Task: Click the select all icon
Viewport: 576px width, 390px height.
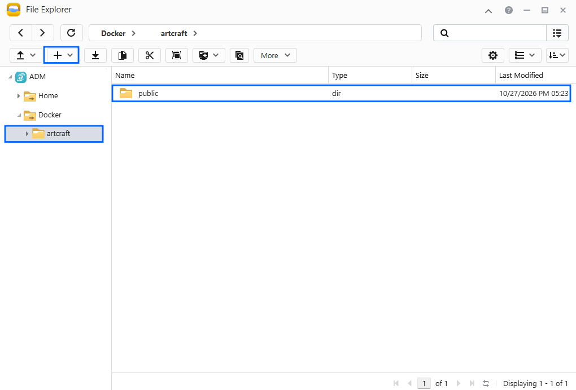Action: (177, 55)
